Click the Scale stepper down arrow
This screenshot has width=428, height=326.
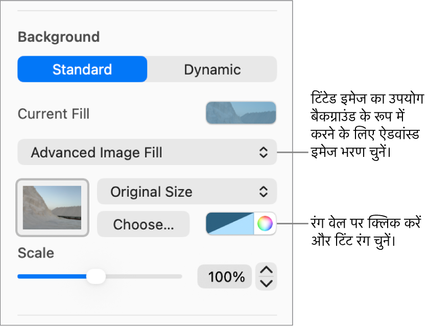(267, 283)
